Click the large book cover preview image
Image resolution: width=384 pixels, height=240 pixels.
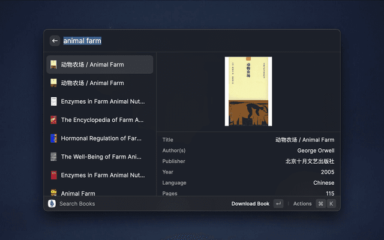click(x=248, y=91)
